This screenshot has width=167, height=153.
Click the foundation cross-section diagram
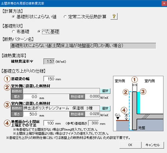point(138,103)
